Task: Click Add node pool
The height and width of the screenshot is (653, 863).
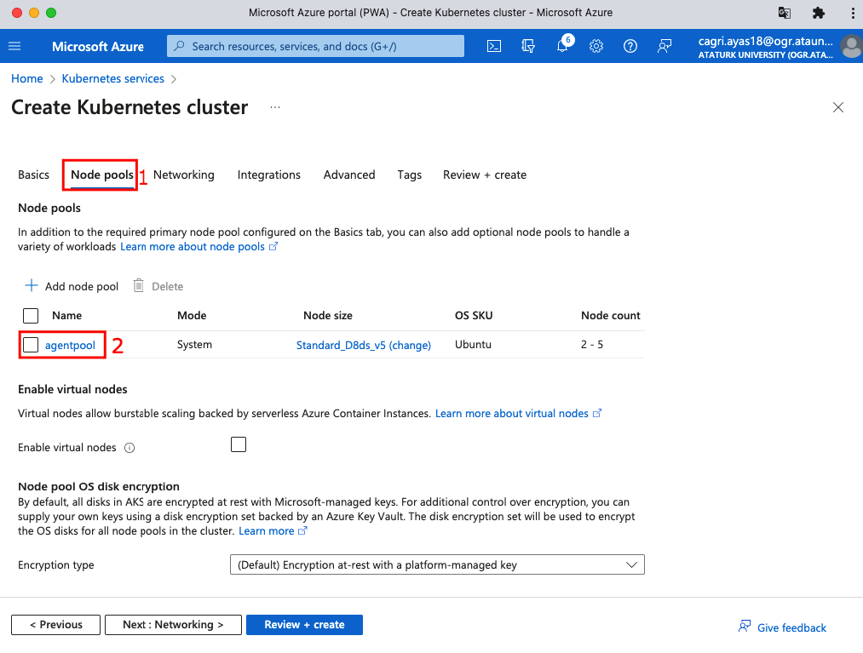Action: pos(72,286)
